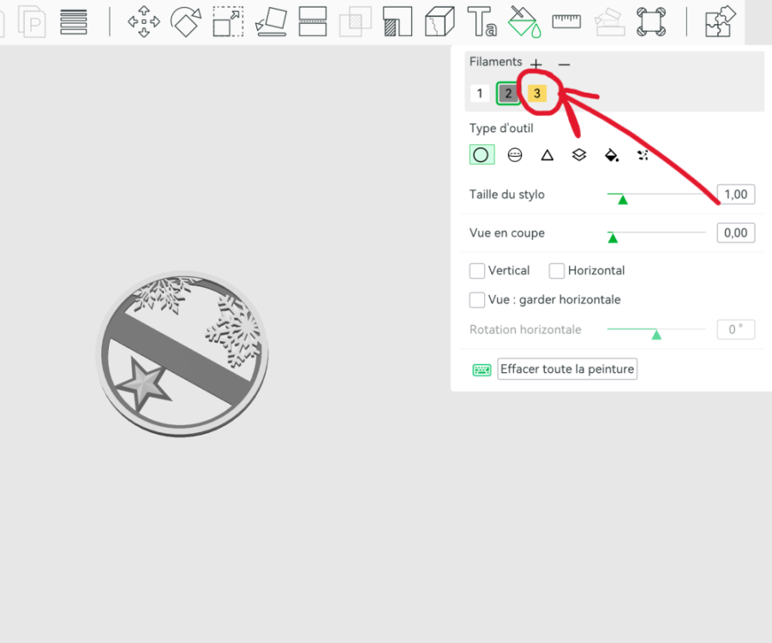Choose the Sphere brush tool type
This screenshot has height=643, width=772.
514,155
